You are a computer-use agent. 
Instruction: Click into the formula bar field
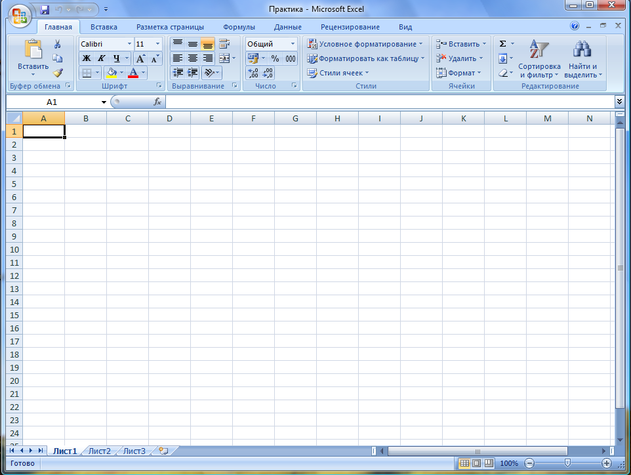[390, 102]
